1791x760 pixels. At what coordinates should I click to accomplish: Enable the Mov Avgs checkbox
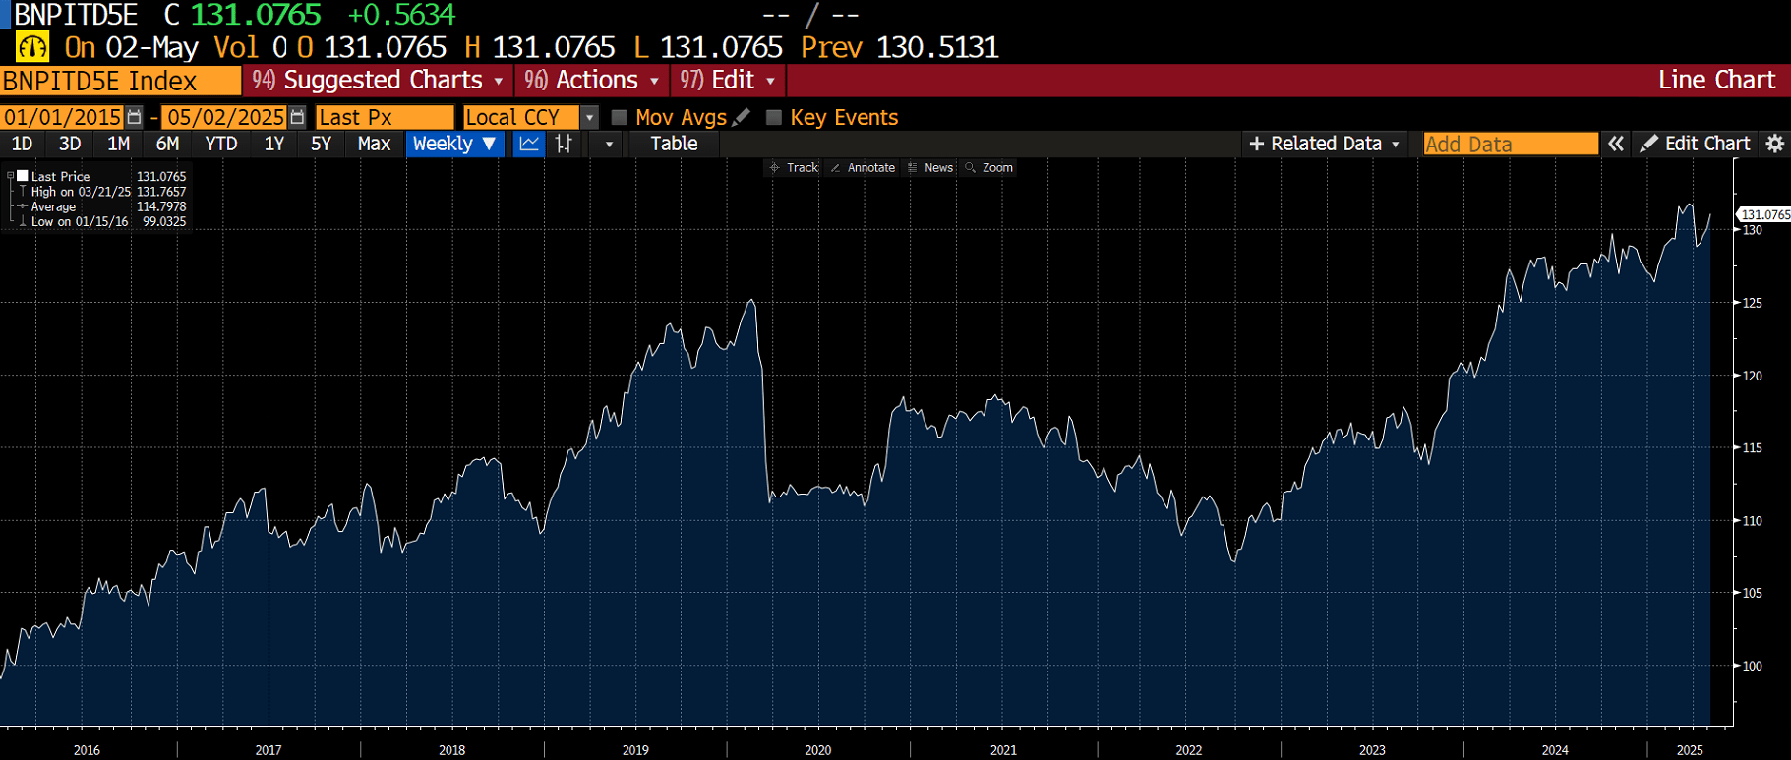pyautogui.click(x=619, y=117)
